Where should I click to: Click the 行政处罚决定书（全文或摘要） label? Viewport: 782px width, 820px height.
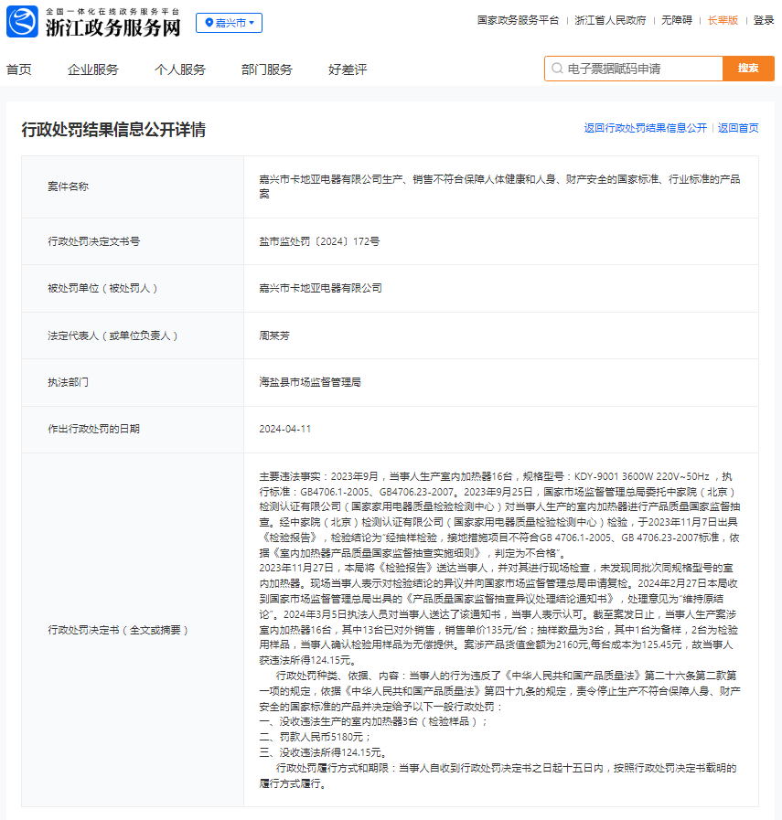pos(118,630)
